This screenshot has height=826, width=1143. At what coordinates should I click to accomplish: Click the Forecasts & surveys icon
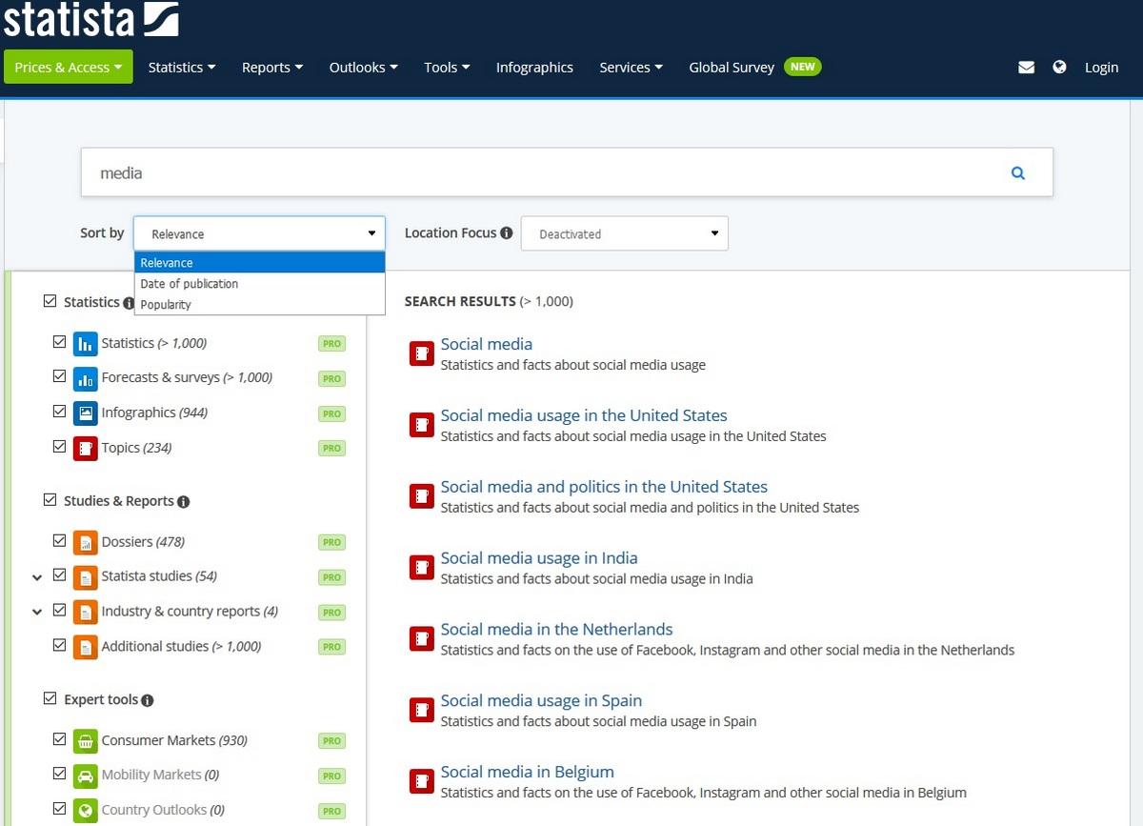(x=86, y=378)
